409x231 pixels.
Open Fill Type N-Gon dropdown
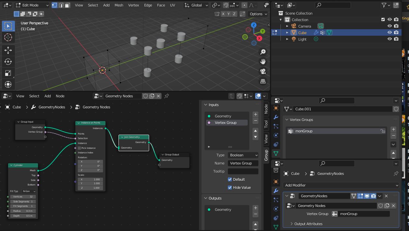click(x=29, y=191)
